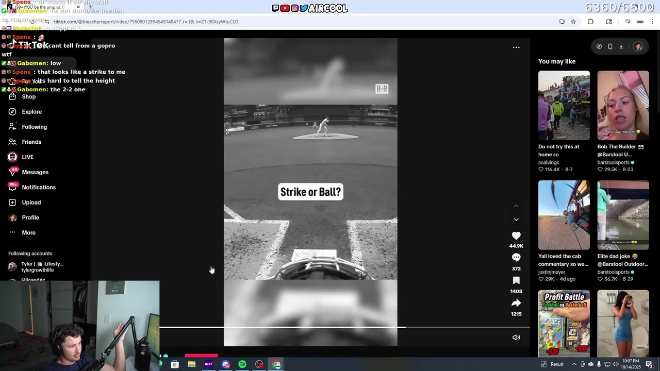The width and height of the screenshot is (660, 371).
Task: Open the Following feed in sidebar
Action: coord(35,127)
